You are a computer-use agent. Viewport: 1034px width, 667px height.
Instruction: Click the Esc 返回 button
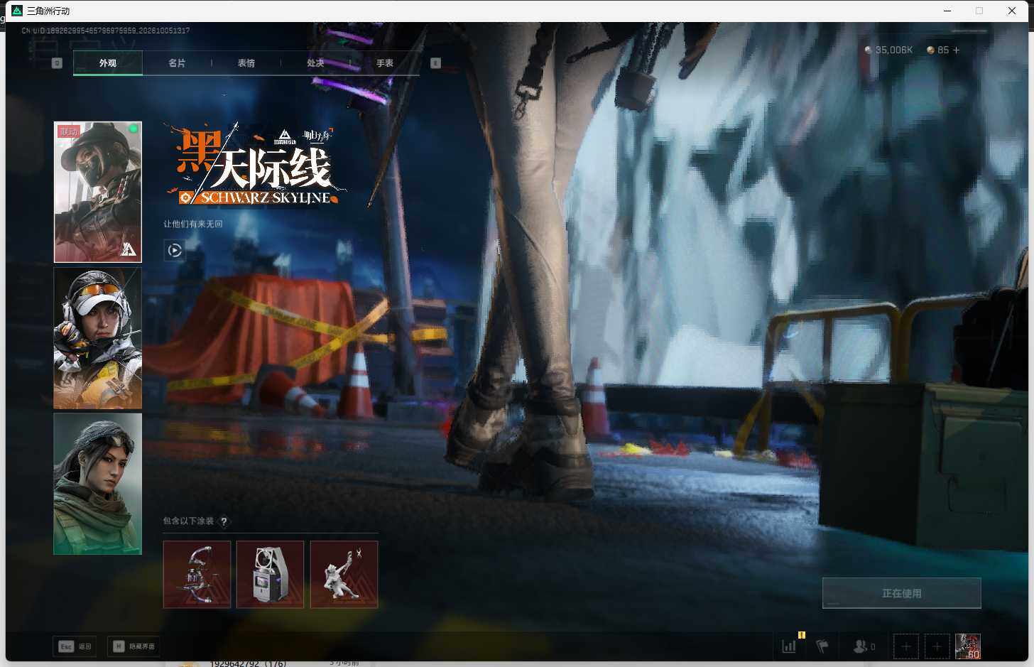click(75, 646)
